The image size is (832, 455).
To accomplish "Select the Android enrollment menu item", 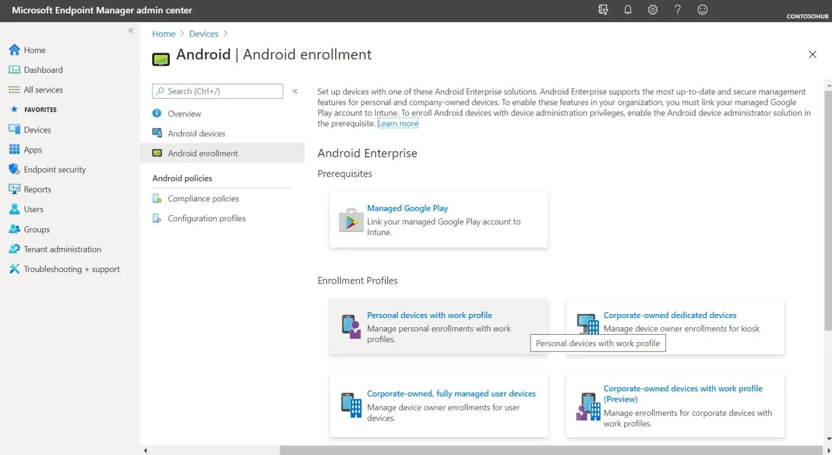I will pyautogui.click(x=222, y=153).
